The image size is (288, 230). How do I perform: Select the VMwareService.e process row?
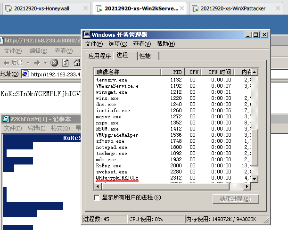click(x=173, y=86)
